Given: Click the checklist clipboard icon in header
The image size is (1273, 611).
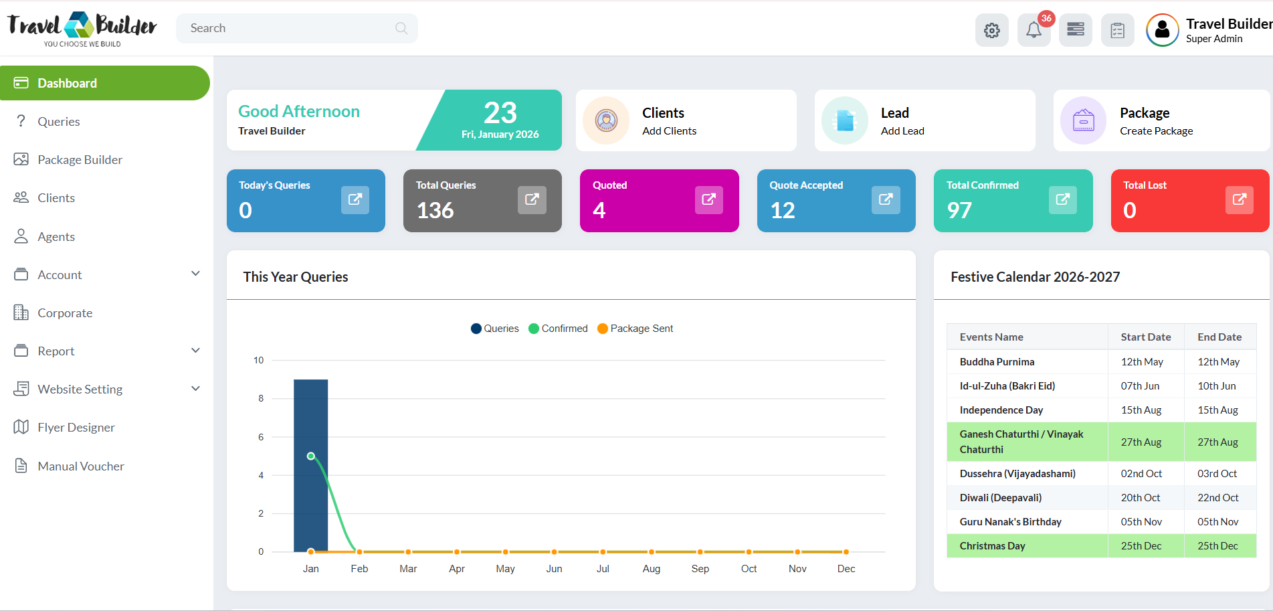Looking at the screenshot, I should coord(1117,30).
